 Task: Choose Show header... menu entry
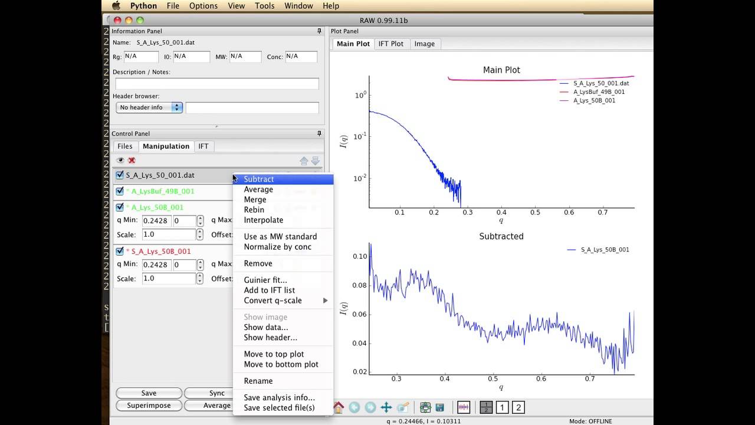pos(283,338)
